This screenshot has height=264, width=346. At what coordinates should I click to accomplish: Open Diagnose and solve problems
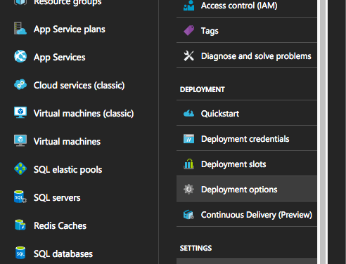point(247,55)
